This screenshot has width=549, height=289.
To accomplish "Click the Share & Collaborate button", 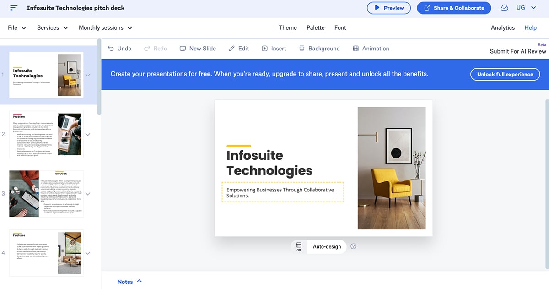I will (453, 8).
